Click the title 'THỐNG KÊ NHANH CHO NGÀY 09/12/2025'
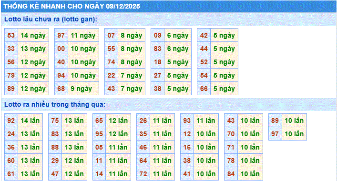This screenshot has width=337, height=181. click(x=72, y=6)
